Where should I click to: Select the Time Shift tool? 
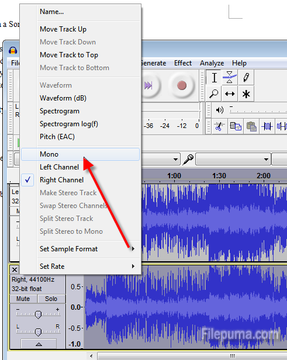click(230, 94)
